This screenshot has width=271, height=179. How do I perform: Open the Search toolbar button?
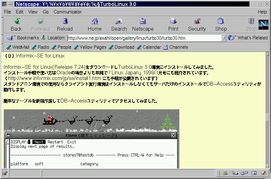[x=119, y=25]
